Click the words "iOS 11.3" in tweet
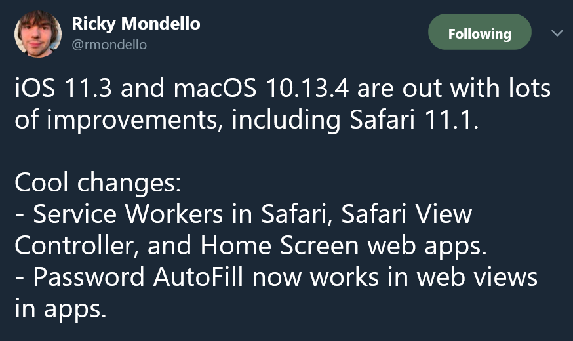This screenshot has height=341, width=573. pyautogui.click(x=63, y=89)
